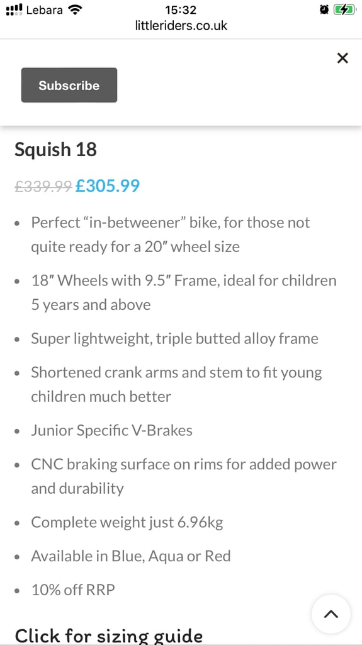
Task: Tap the alarm clock status icon
Action: click(324, 10)
